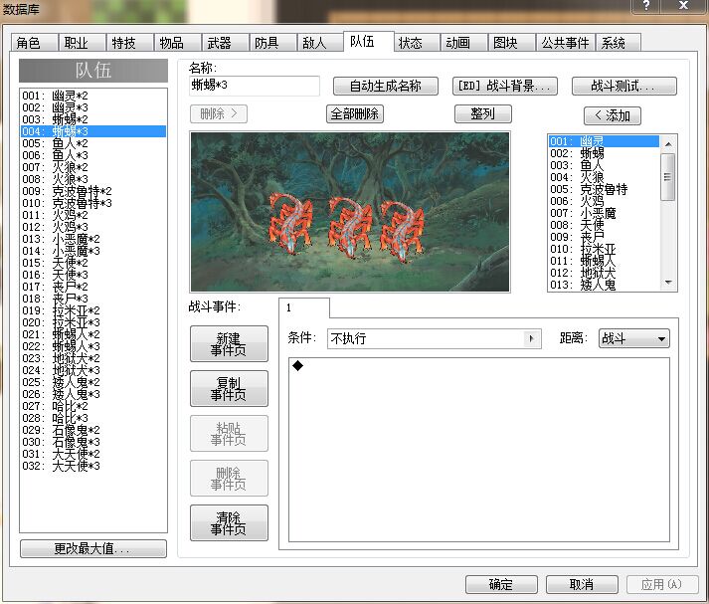Switch to the 系统 tab
709x604 pixels.
[619, 43]
